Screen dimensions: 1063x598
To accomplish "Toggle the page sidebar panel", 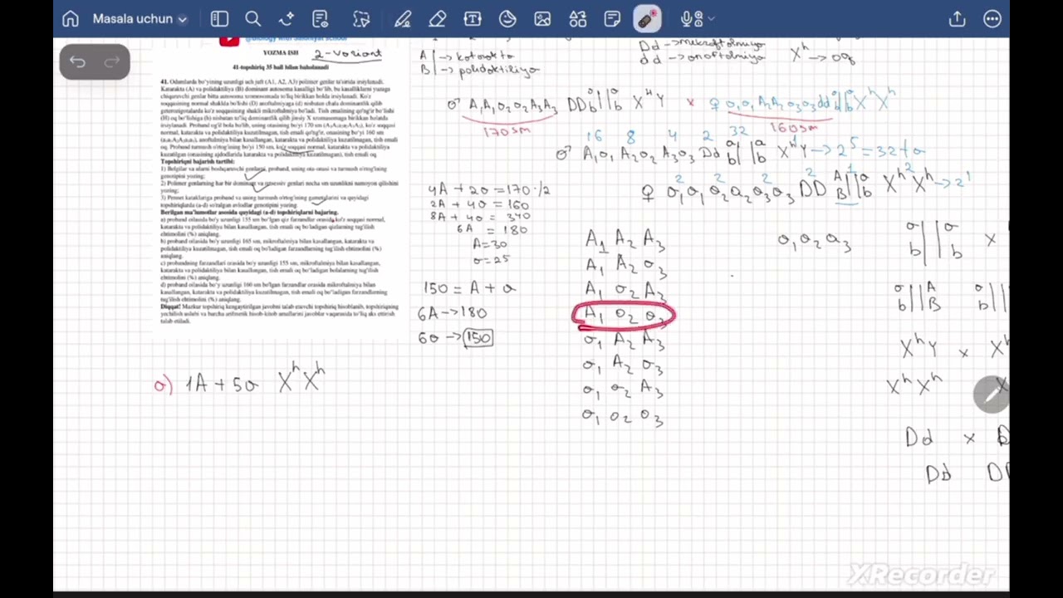I will (219, 18).
